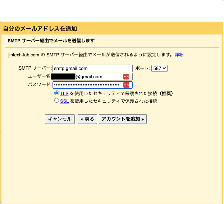Click the SMTP サーバー field label
The image size is (224, 204).
tap(35, 68)
